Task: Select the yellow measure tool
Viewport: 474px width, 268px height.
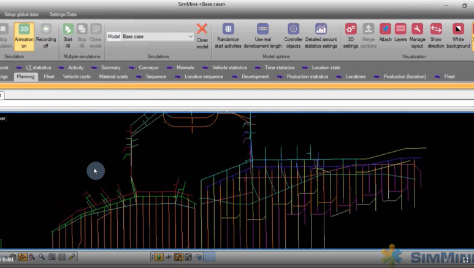Action: [72, 257]
